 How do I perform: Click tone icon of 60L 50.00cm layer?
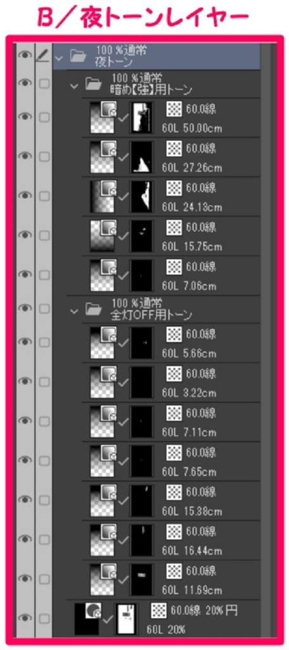click(174, 109)
